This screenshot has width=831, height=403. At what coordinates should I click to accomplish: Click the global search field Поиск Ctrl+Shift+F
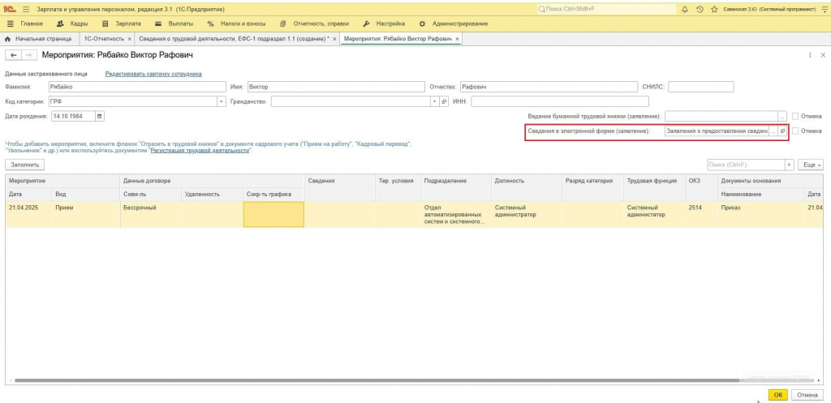606,10
